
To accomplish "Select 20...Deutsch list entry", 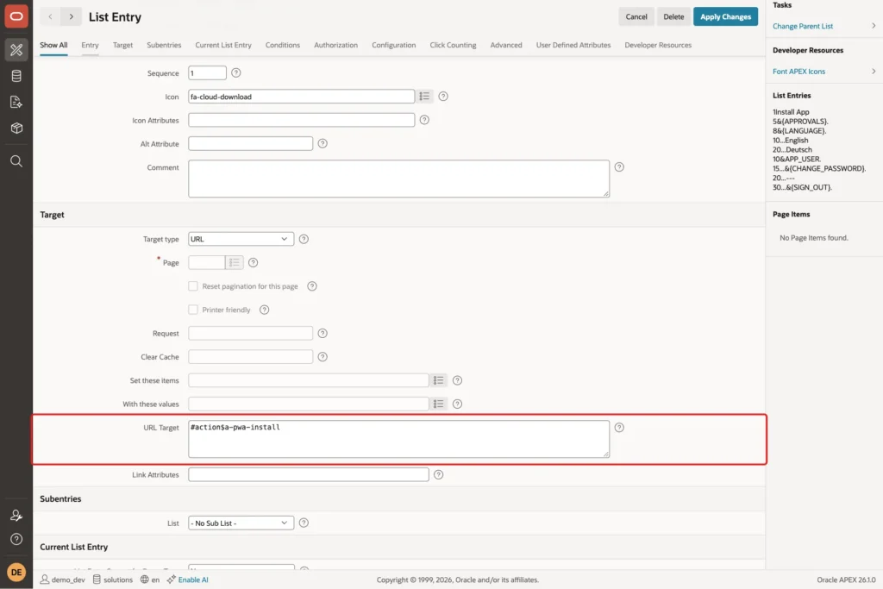I will [x=792, y=150].
